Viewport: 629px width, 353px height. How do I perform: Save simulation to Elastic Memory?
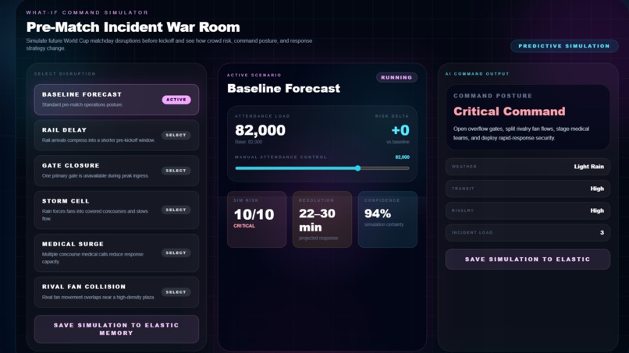point(116,329)
